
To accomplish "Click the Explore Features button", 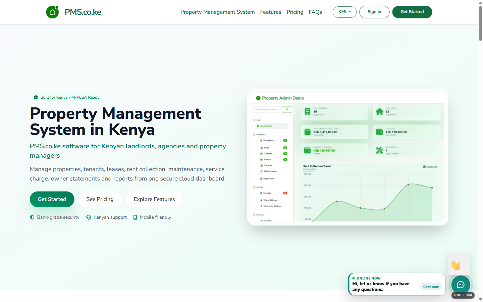I will pos(154,199).
